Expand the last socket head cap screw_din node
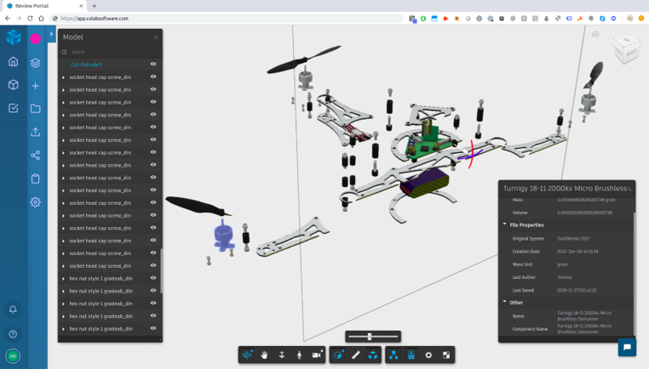This screenshot has height=369, width=649. (x=63, y=266)
